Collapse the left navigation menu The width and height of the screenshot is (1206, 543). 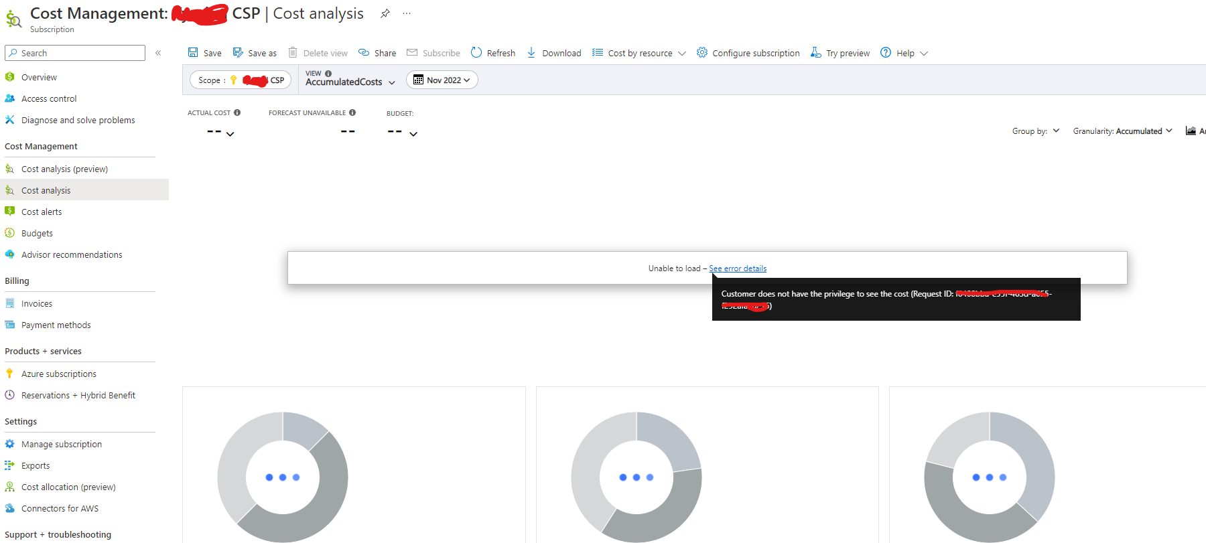click(x=158, y=53)
